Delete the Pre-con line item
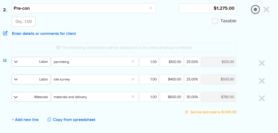 266,10
